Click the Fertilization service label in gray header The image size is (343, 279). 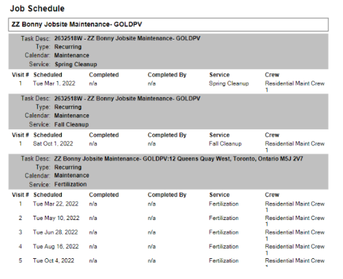click(x=70, y=184)
